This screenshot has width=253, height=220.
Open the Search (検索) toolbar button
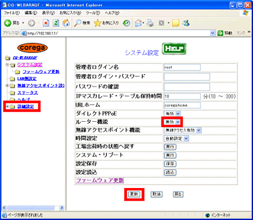82,24
